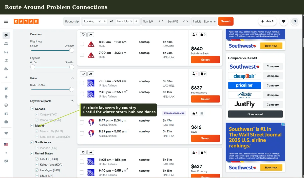This screenshot has height=178, width=304.
Task: Open Flights in the left sidebar
Action: [6, 35]
